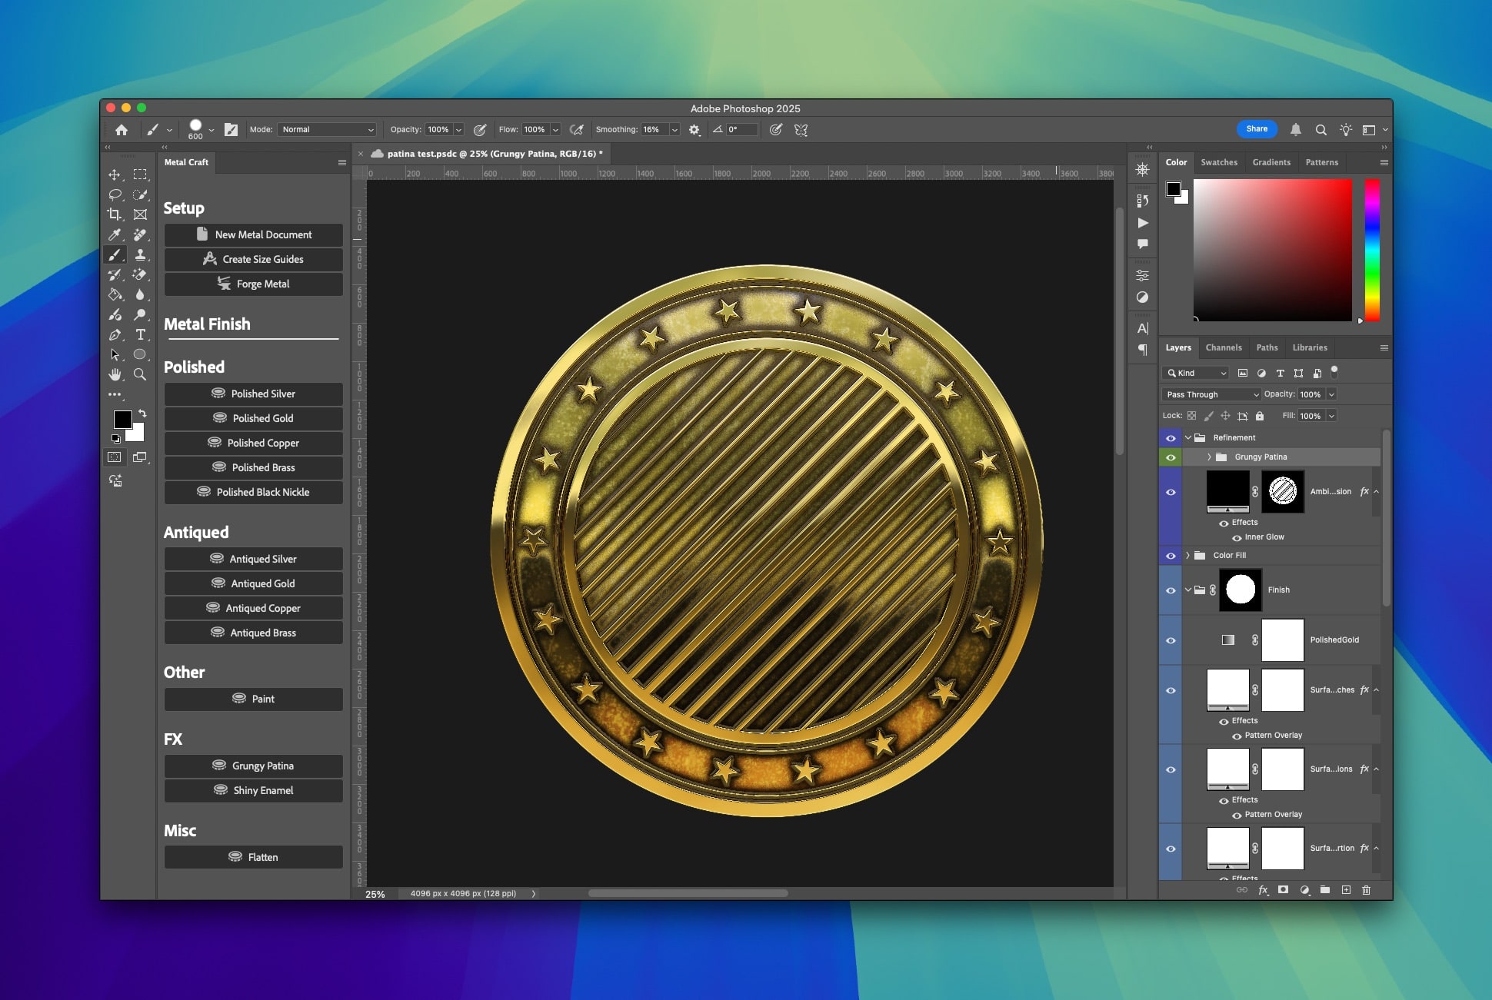This screenshot has width=1492, height=1000.
Task: Select the Type tool
Action: pyautogui.click(x=140, y=334)
